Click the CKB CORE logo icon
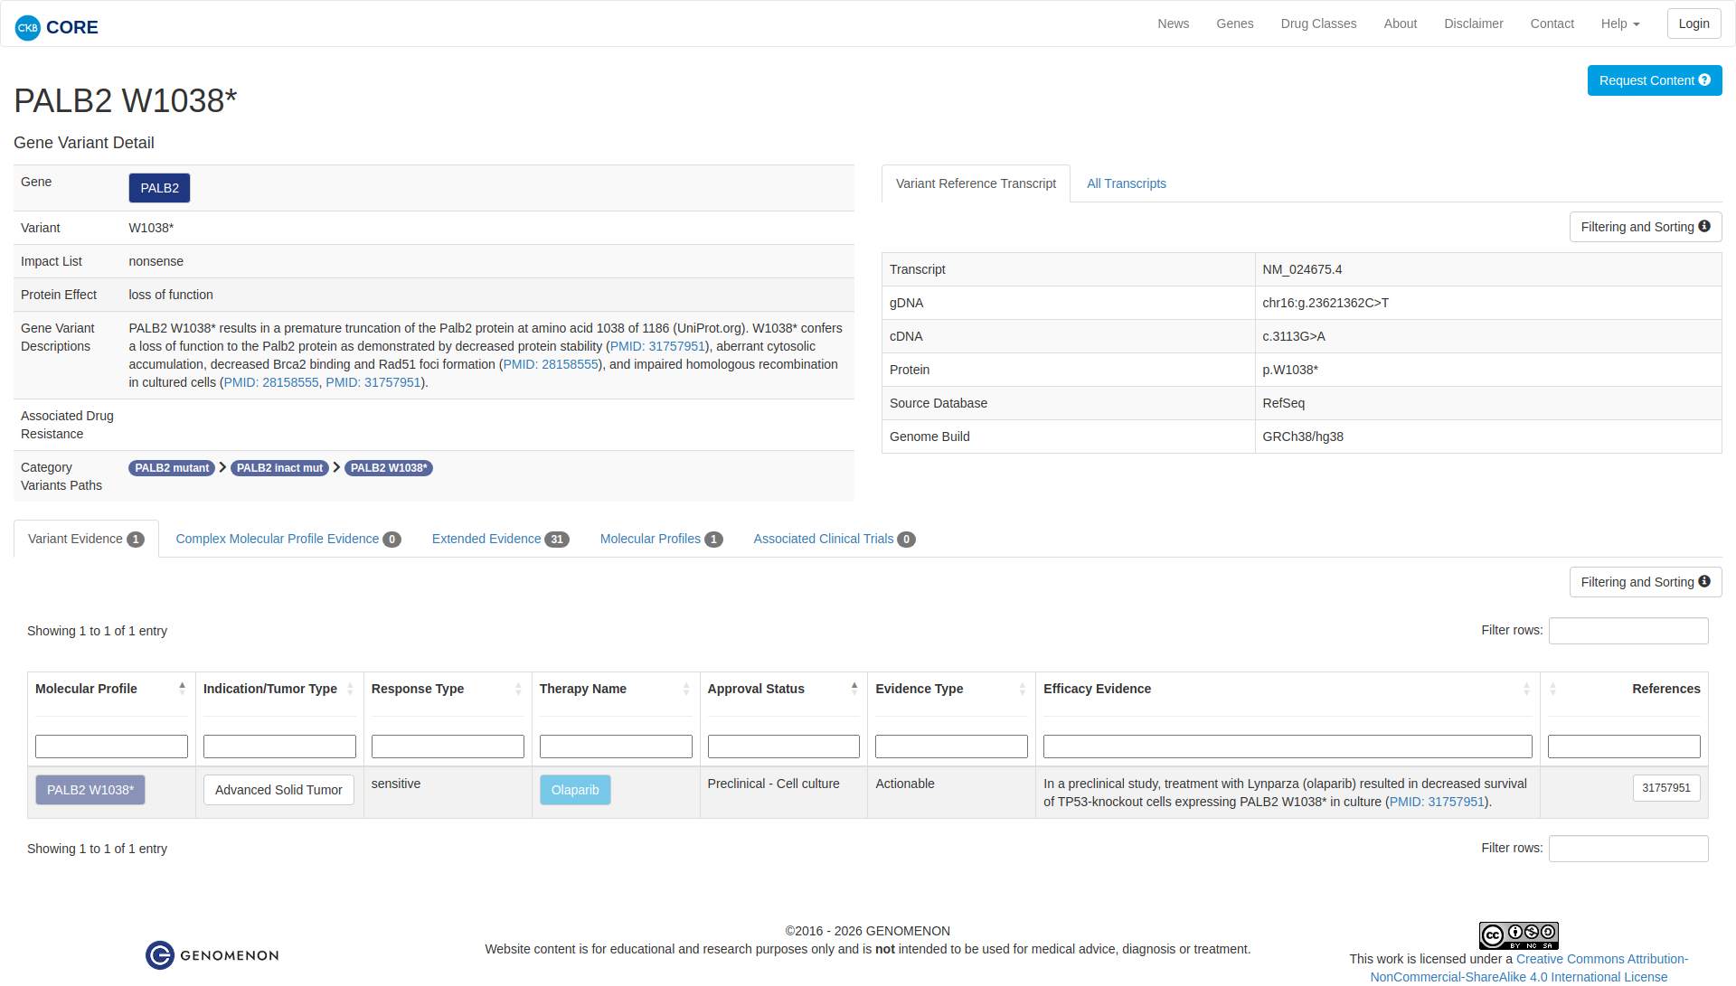Screen dimensions: 1736x986 click(x=28, y=27)
